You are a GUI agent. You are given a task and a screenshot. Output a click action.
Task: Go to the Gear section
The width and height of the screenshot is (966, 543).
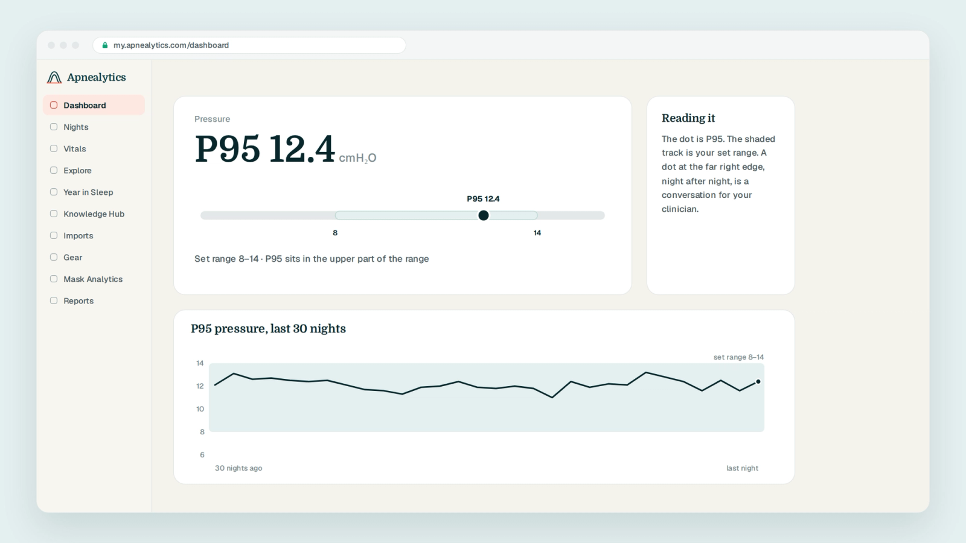point(94,257)
